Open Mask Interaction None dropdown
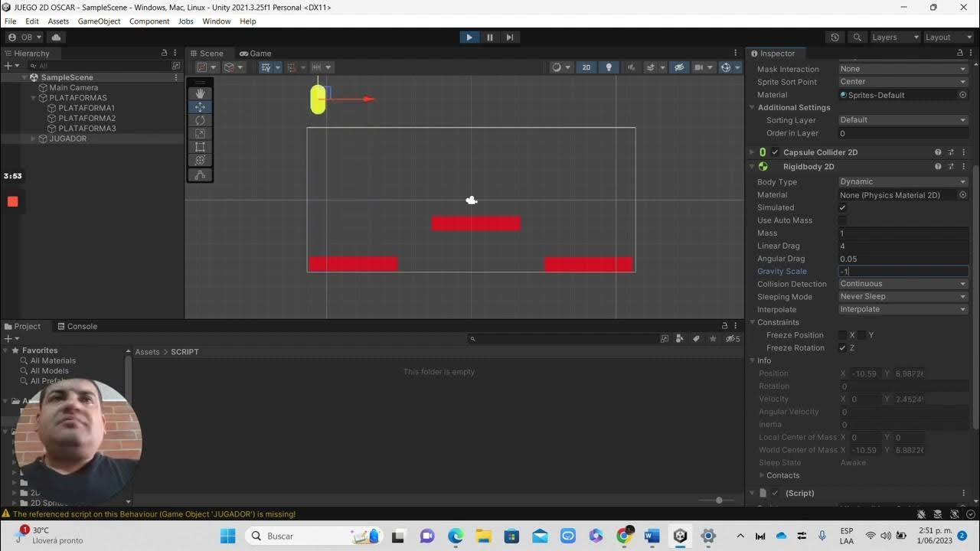 point(903,69)
